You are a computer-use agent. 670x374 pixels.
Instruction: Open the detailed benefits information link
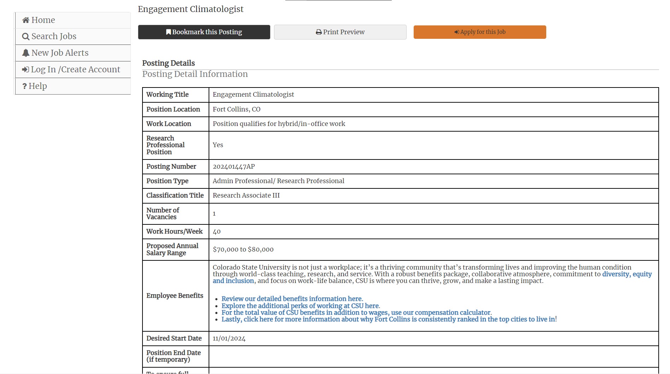click(292, 299)
